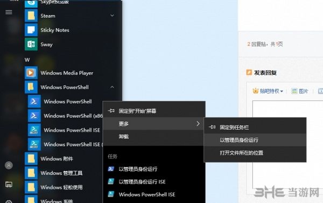Viewport: 323px width, 203px height.
Task: Choose 打开文件所在的位置 in the submenu
Action: click(255, 153)
